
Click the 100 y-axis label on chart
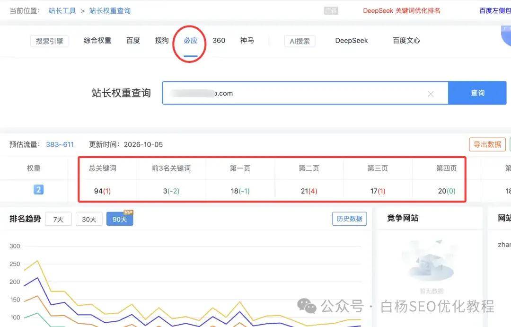coord(15,317)
